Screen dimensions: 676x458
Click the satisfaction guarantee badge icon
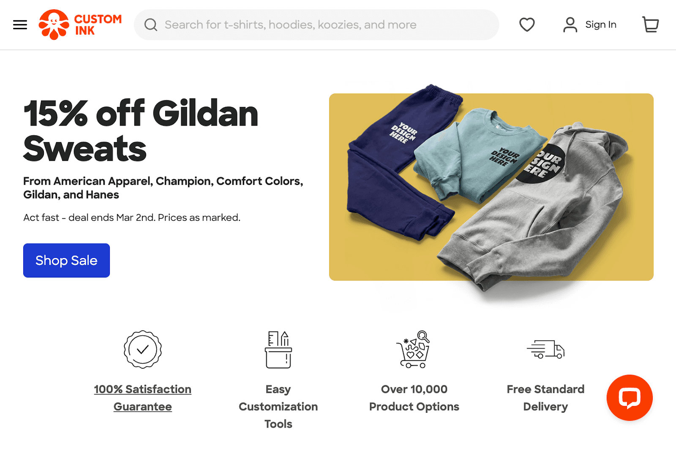tap(143, 349)
